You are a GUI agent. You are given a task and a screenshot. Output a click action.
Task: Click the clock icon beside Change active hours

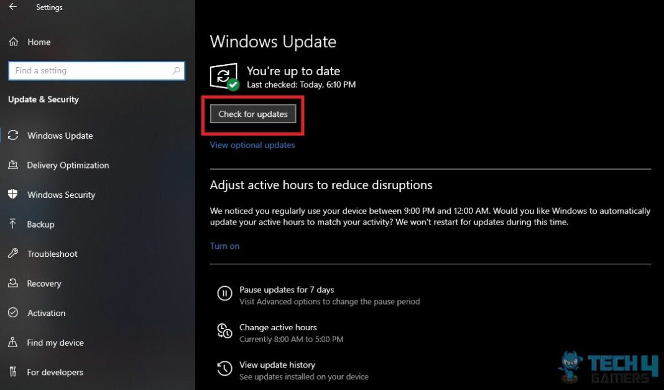click(224, 331)
